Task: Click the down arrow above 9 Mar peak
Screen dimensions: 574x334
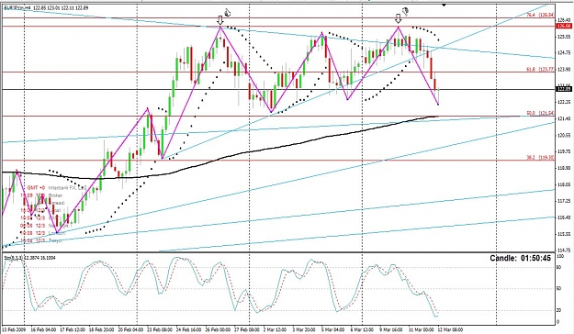Action: (x=399, y=18)
